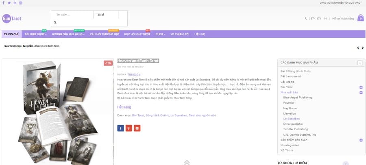Viewport: 366px width, 165px height.
Task: Collapse the Nhà xuất bản category
Action: tap(361, 93)
